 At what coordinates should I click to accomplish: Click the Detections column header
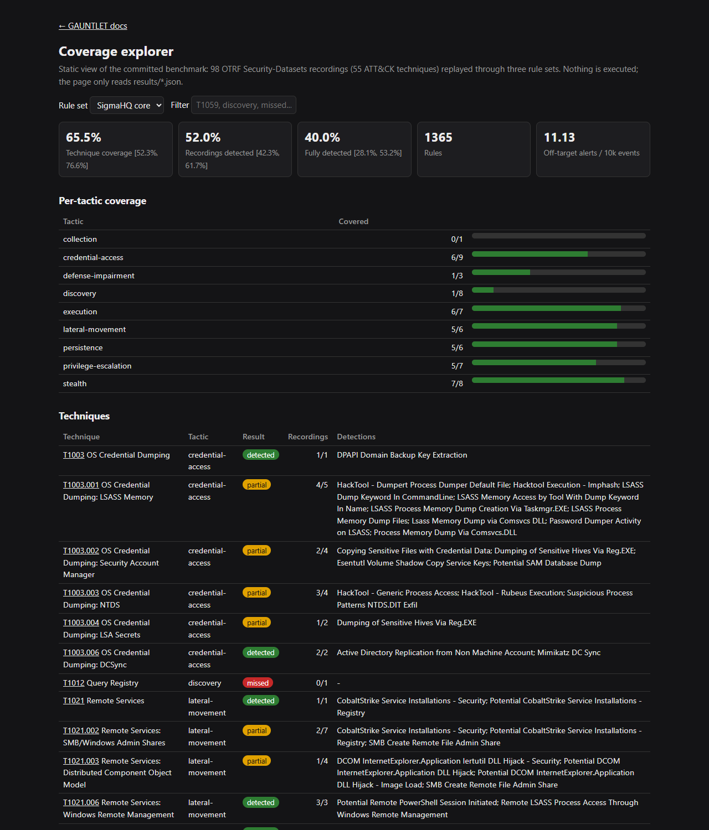356,437
